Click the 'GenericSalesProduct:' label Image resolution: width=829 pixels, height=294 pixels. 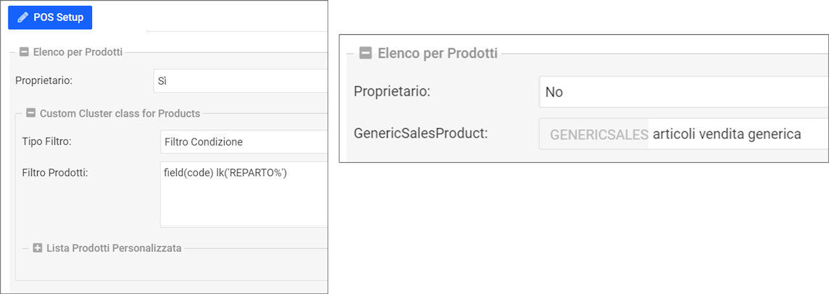tap(421, 133)
